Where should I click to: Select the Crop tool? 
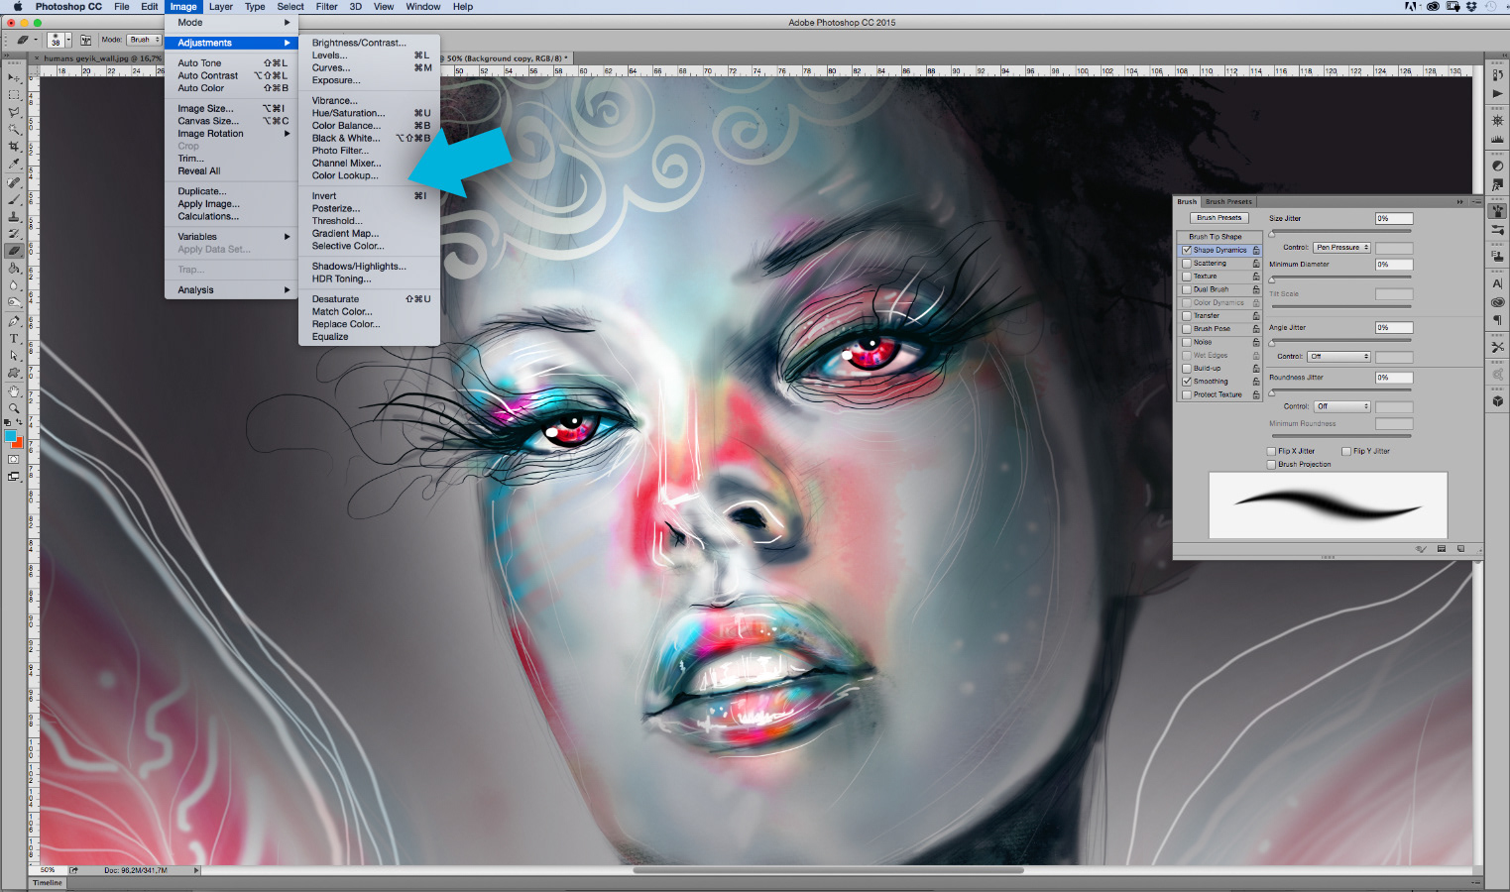pyautogui.click(x=14, y=147)
